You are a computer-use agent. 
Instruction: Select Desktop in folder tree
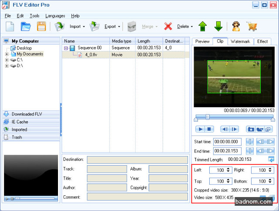pos(24,48)
